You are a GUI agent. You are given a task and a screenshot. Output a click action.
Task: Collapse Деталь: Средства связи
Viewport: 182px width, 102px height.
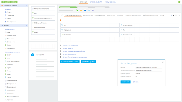[61, 46]
